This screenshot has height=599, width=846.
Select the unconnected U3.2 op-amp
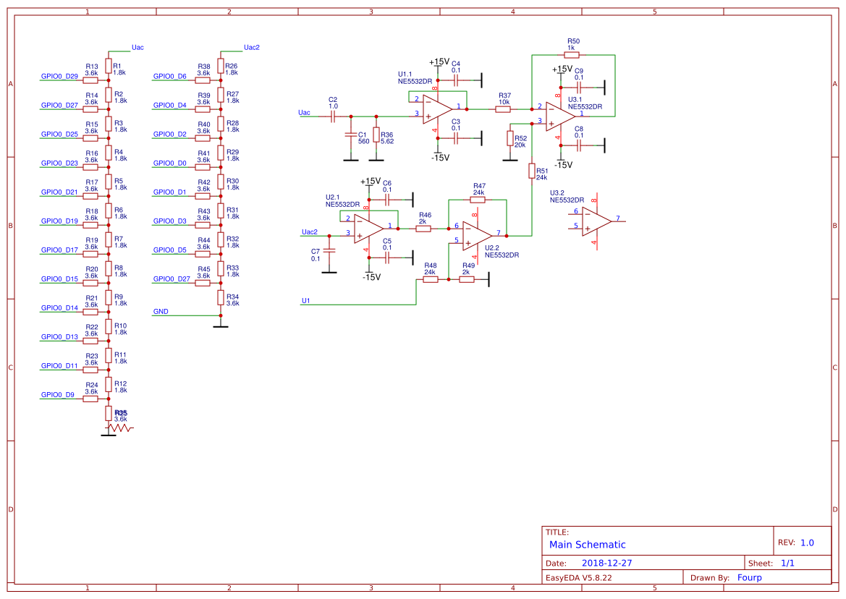point(596,221)
